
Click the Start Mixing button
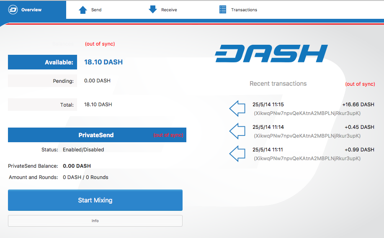tap(95, 200)
